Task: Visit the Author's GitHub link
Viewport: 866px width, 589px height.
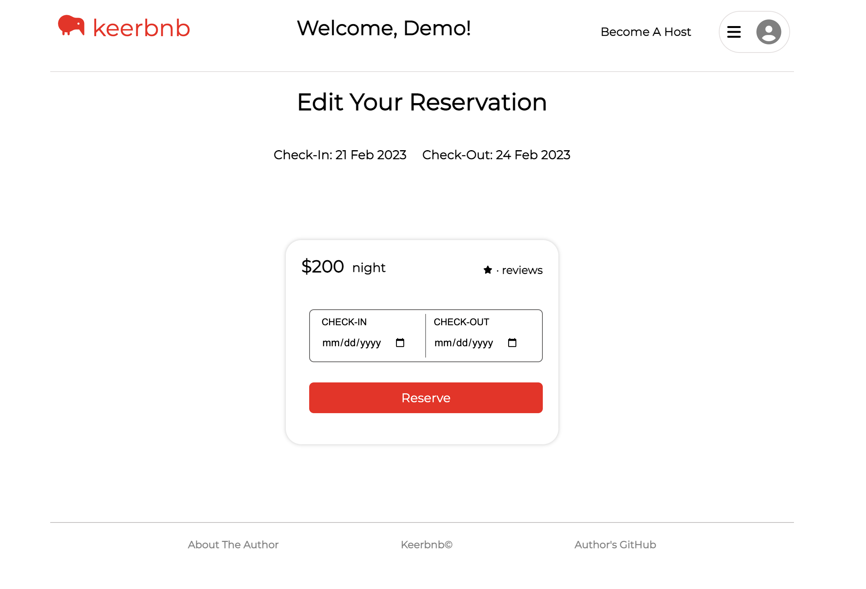Action: [614, 545]
